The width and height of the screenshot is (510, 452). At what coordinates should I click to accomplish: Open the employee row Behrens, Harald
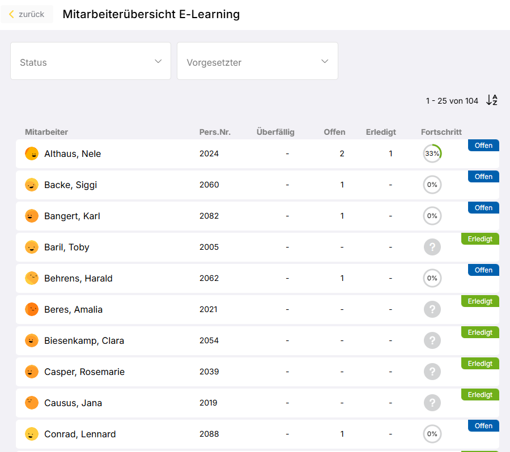tap(78, 278)
